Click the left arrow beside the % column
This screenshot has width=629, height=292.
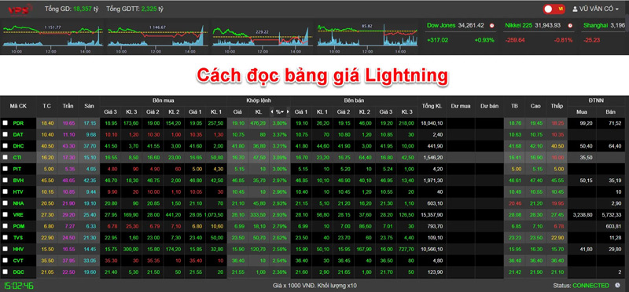click(272, 111)
